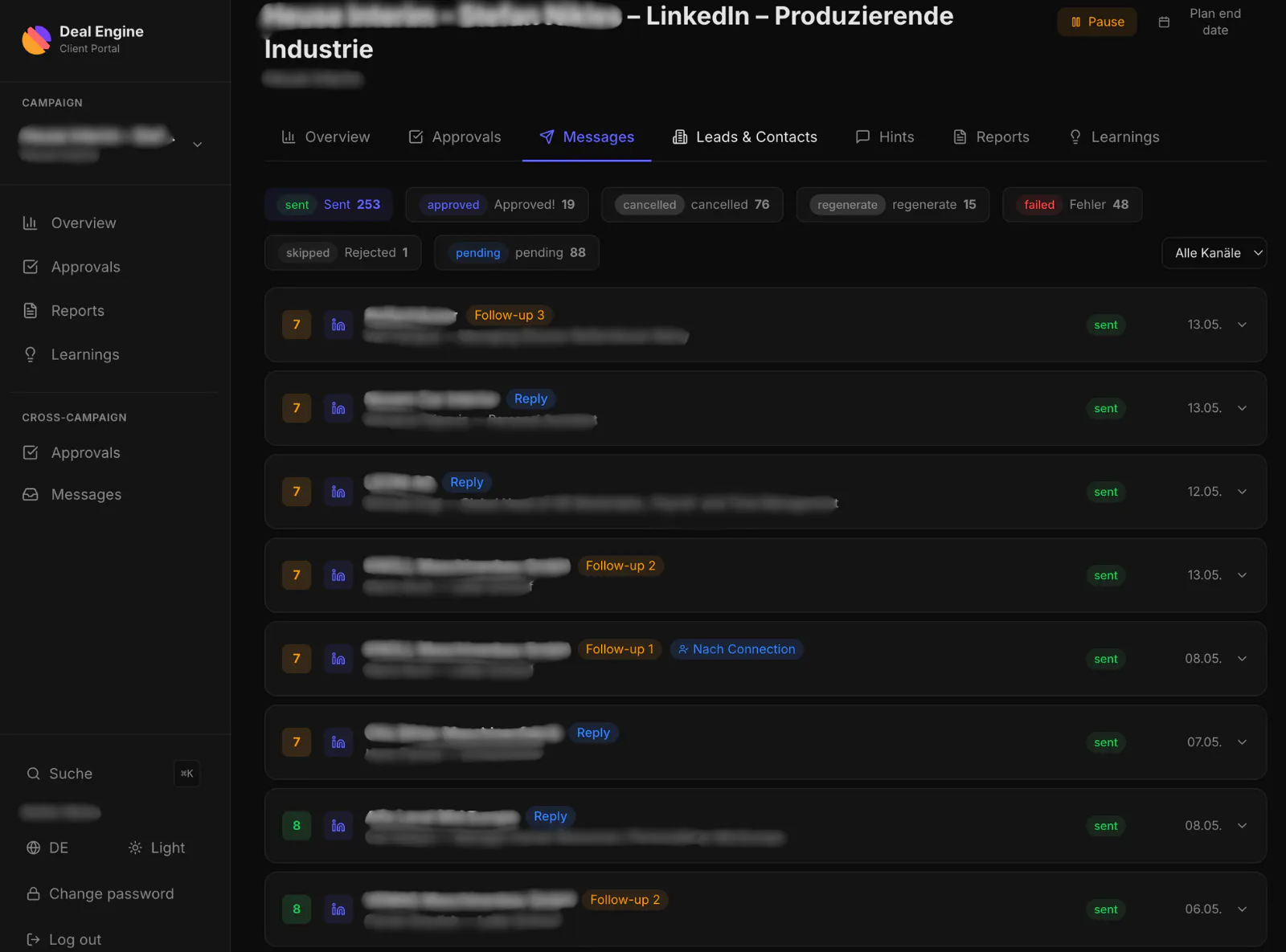Click the LinkedIn icon in the Follow-up 3 row
Screen dimensions: 1286x952
pyautogui.click(x=338, y=325)
